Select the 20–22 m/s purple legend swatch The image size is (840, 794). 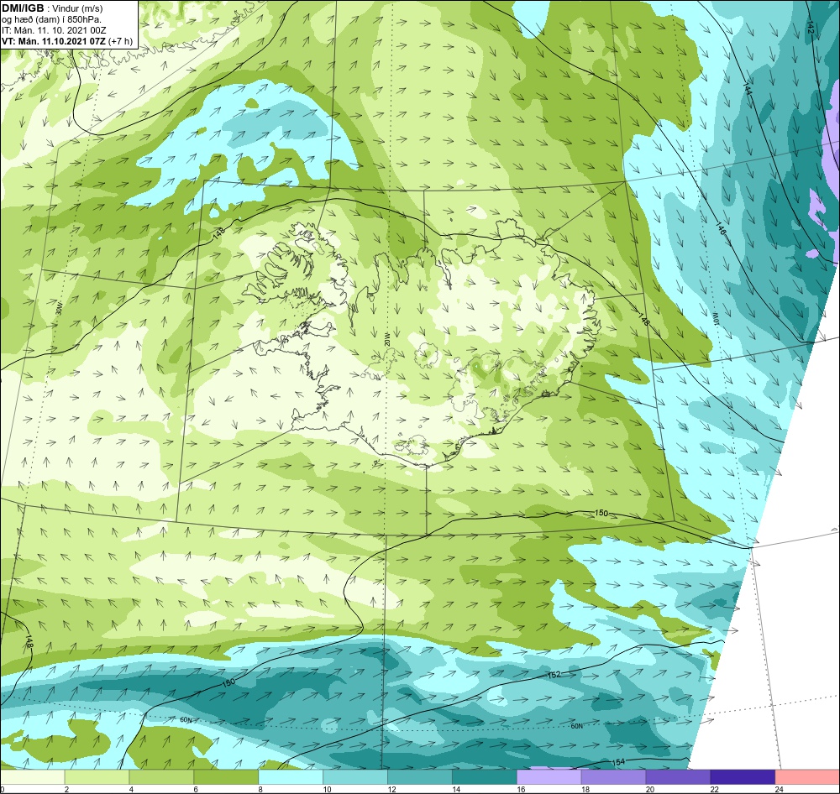[x=678, y=776]
